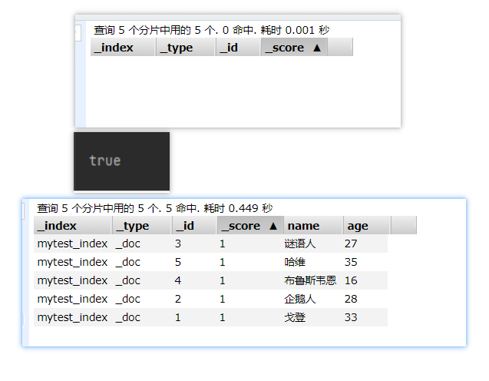Sort bottom table by _type column header

141,225
